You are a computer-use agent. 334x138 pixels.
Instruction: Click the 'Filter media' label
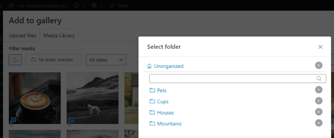click(22, 48)
